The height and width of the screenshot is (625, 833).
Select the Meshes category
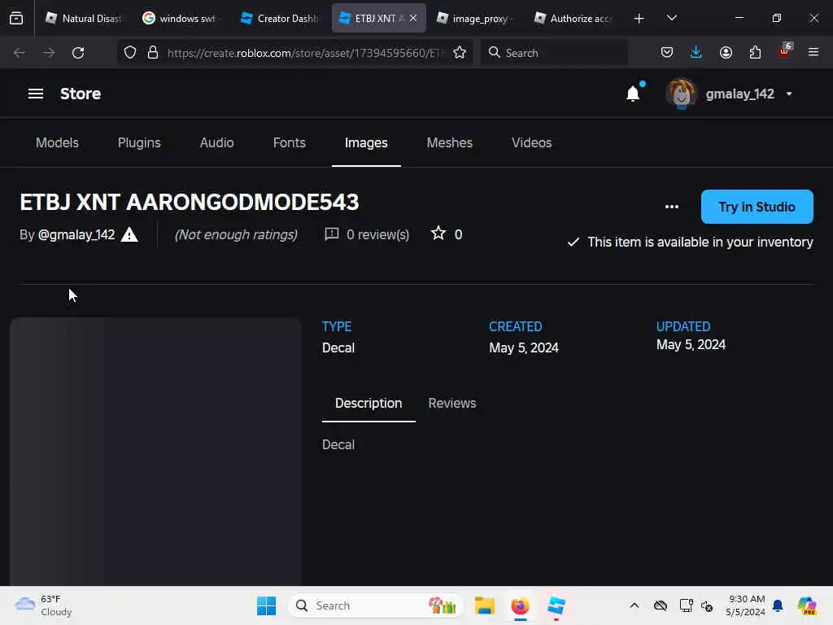click(x=449, y=143)
